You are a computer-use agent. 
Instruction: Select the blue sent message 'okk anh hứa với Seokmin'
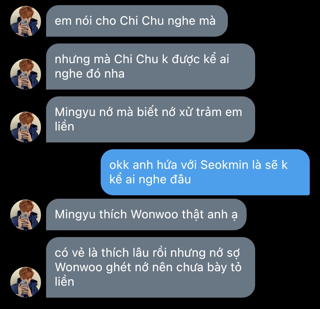205,172
